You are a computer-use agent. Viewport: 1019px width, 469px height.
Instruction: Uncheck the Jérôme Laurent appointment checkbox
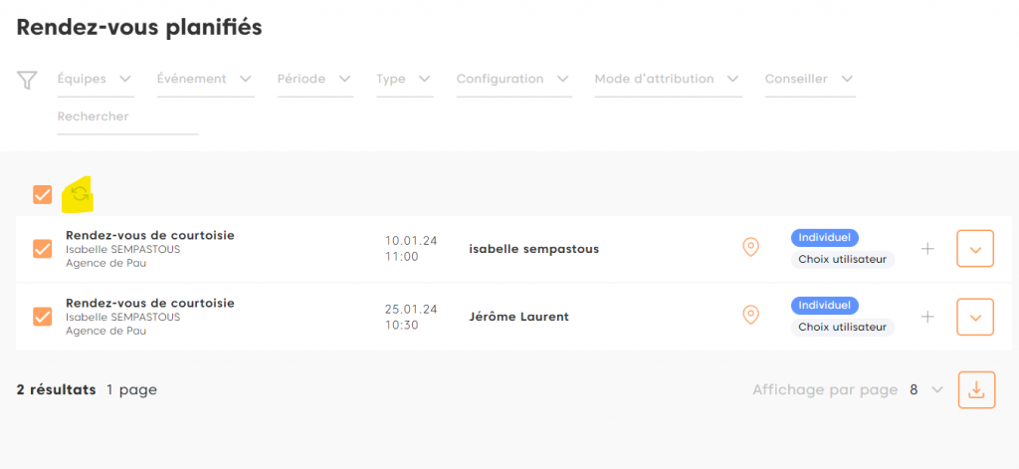pos(42,317)
